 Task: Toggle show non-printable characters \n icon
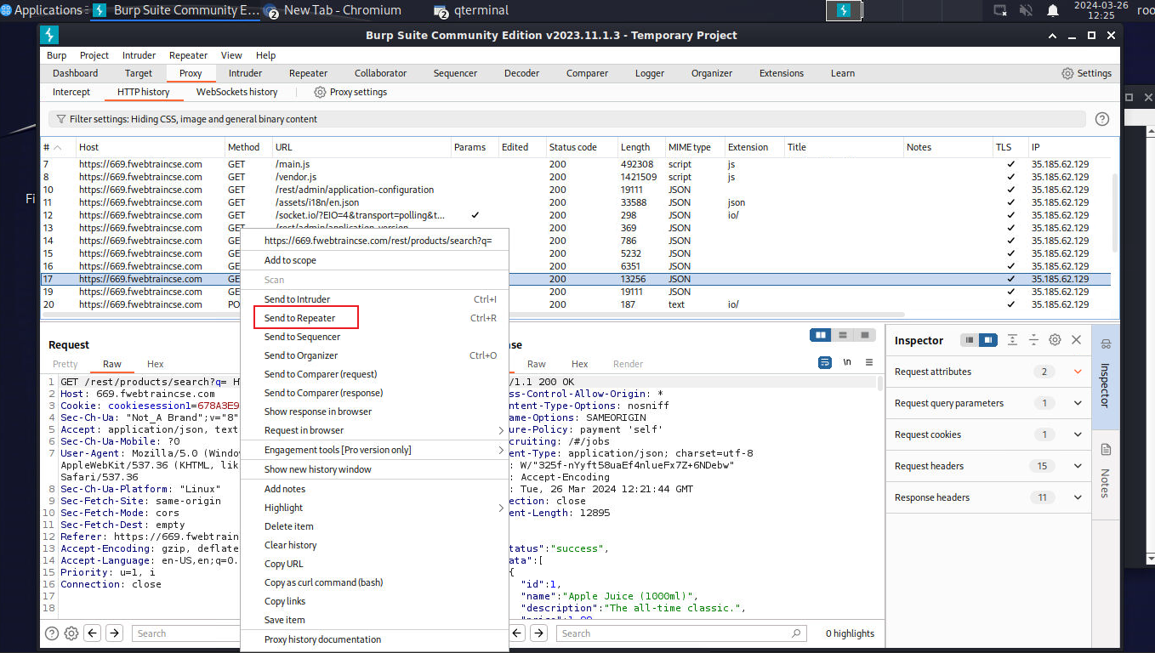pyautogui.click(x=847, y=362)
